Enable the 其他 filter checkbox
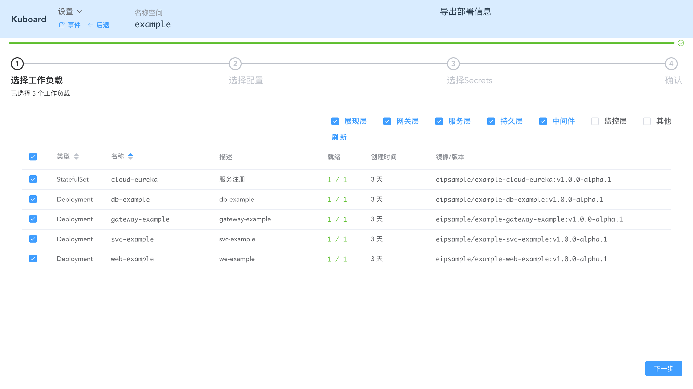The image size is (693, 389). point(647,122)
